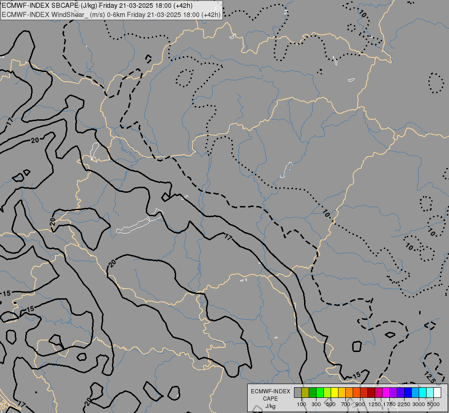
Task: Pick the dark green legend swatch
Action: (x=313, y=393)
